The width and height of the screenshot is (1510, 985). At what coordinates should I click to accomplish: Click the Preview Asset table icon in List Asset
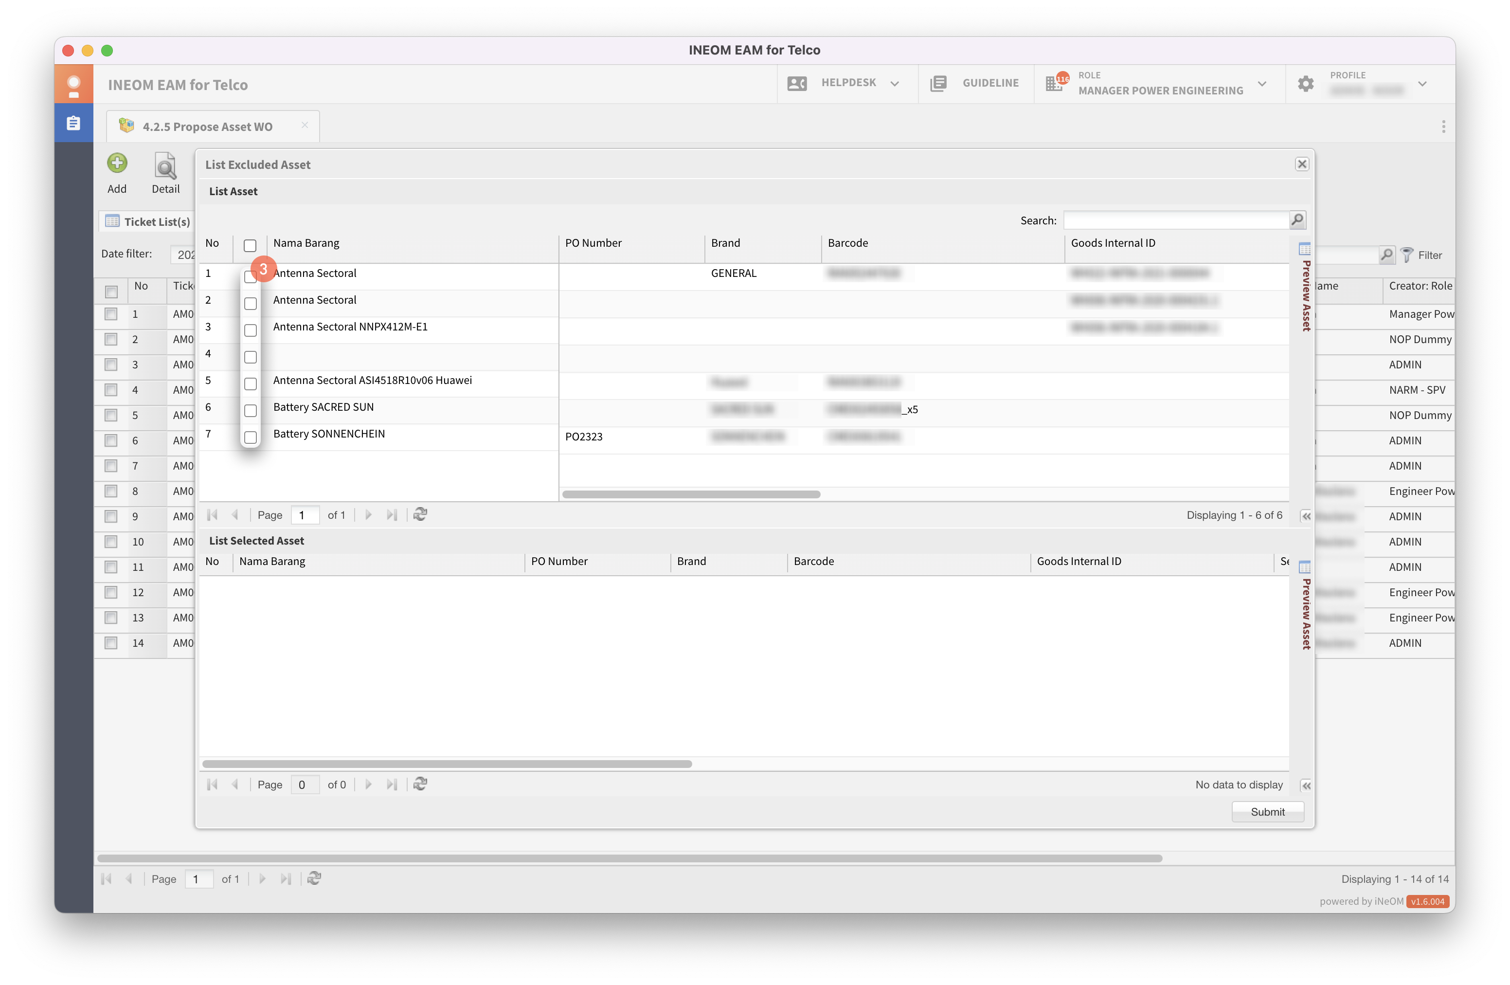coord(1304,248)
